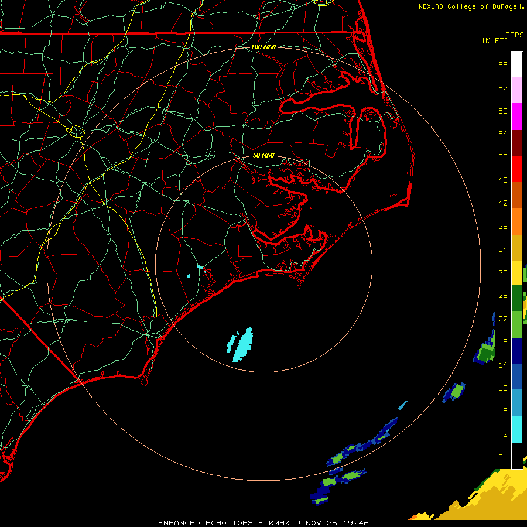Click the gold 38 K FT swatch
The height and width of the screenshot is (527, 527).
click(x=517, y=248)
